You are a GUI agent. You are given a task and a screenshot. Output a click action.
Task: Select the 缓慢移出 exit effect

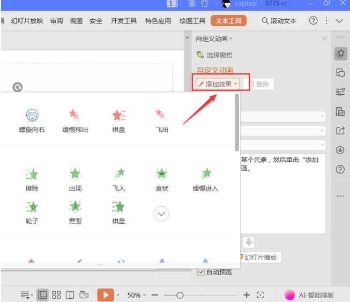(75, 120)
